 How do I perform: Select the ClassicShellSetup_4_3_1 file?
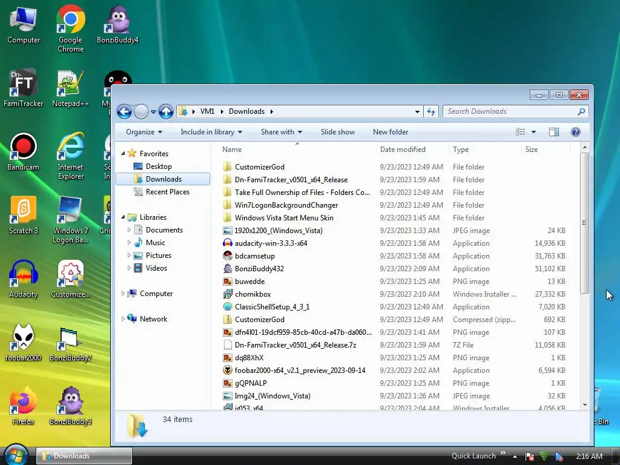272,307
